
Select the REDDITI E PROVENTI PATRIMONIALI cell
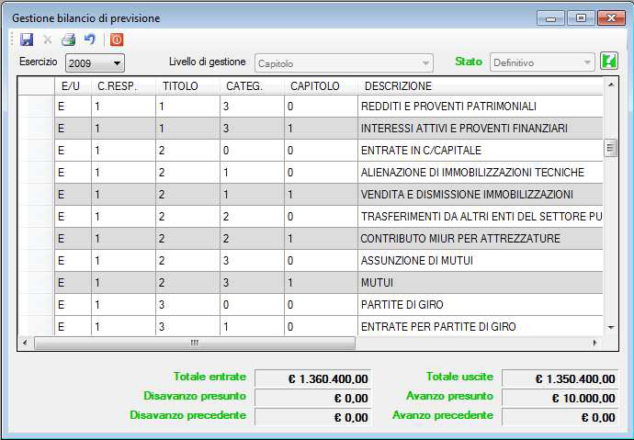(x=481, y=107)
